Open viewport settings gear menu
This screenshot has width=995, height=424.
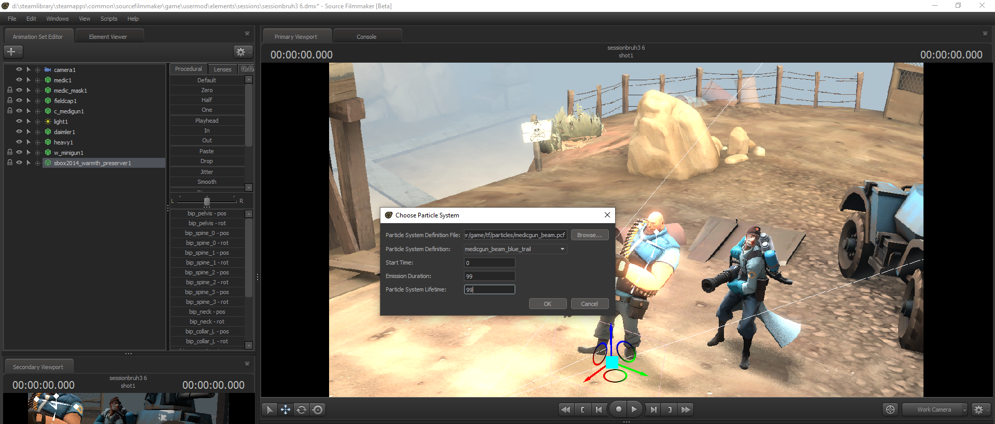(980, 410)
